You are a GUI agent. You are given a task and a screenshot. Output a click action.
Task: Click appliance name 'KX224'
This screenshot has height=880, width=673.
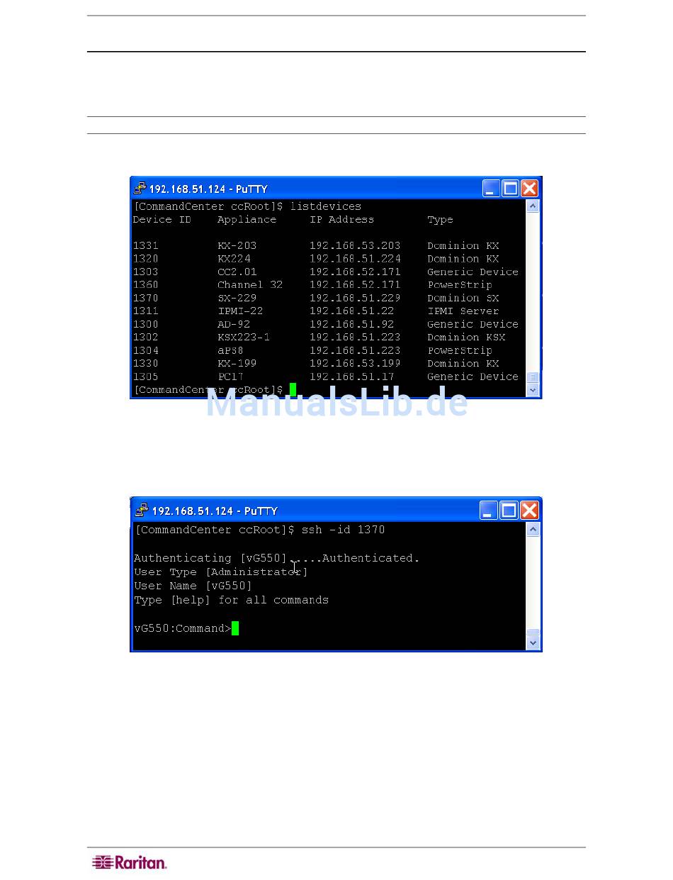(234, 259)
